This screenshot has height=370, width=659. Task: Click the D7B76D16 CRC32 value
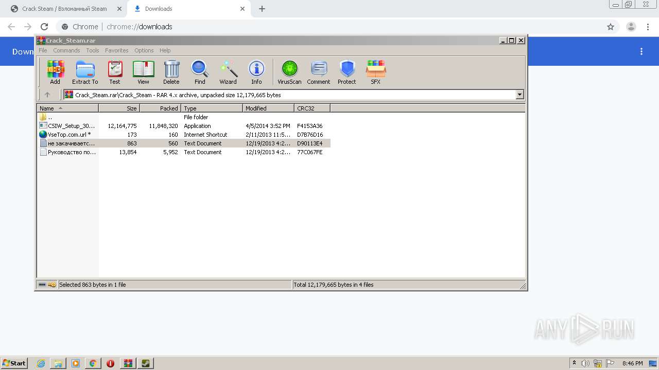310,135
